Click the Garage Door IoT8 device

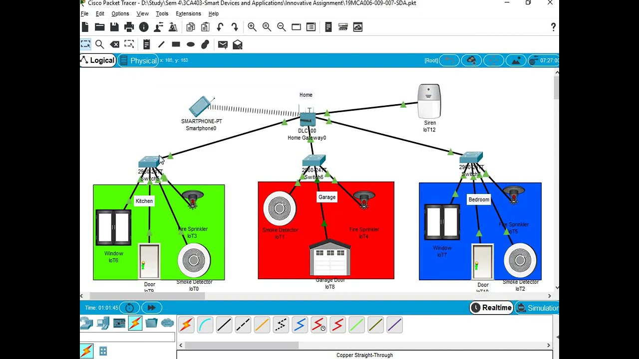coord(330,258)
